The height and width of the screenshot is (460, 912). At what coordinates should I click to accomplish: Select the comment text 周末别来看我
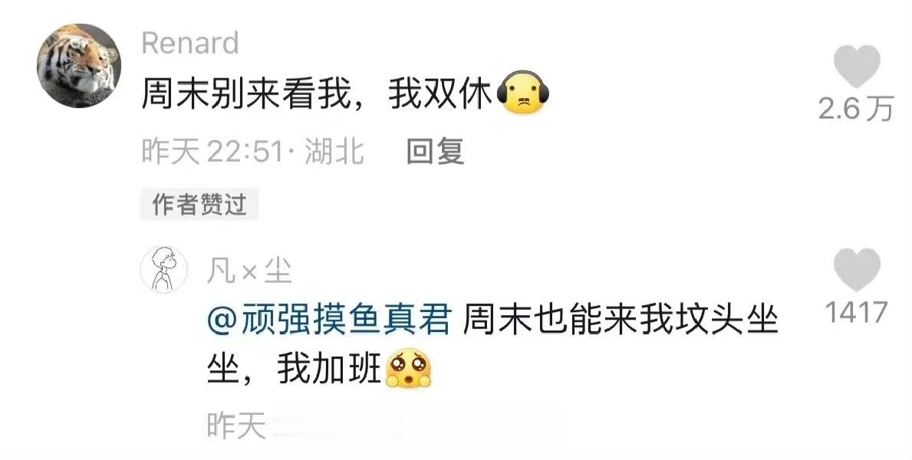(x=247, y=94)
